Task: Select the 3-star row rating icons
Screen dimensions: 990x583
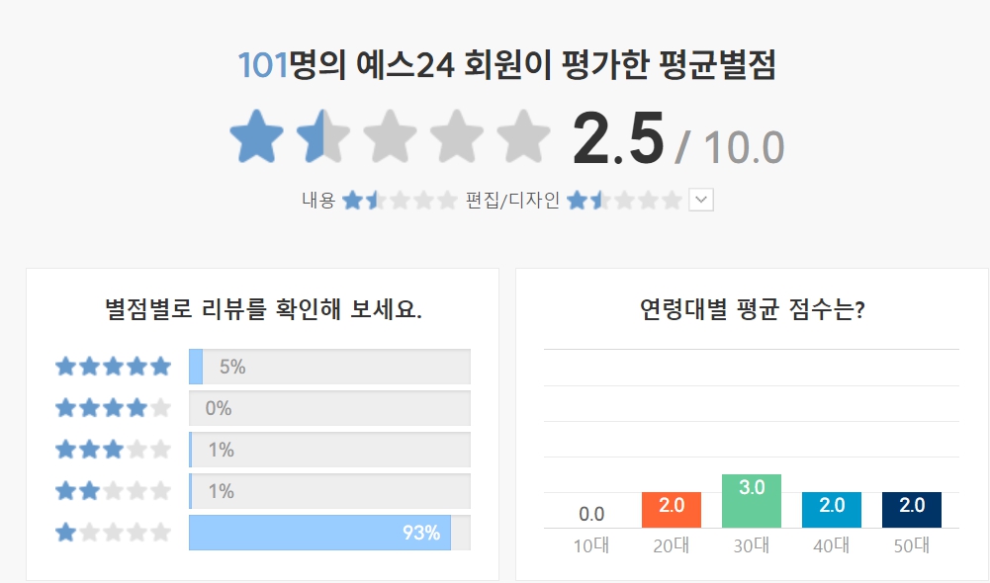Action: [112, 449]
